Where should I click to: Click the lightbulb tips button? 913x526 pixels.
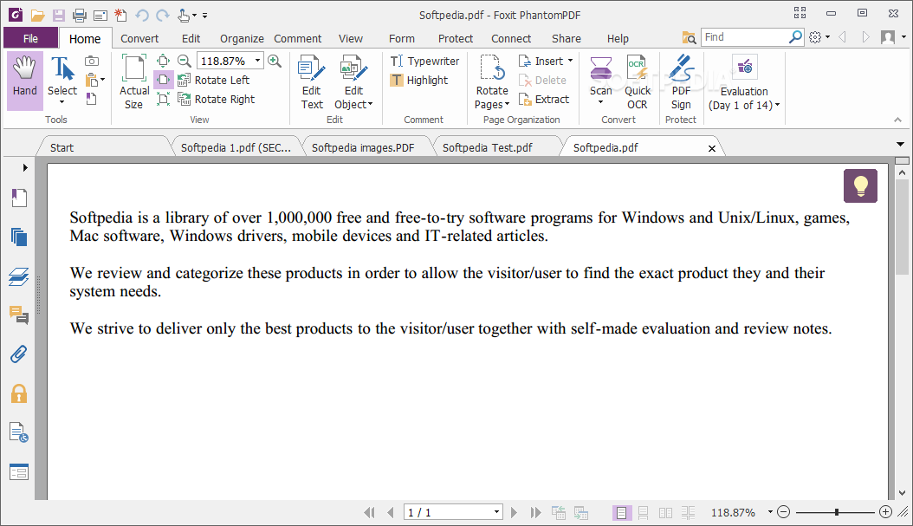coord(860,185)
